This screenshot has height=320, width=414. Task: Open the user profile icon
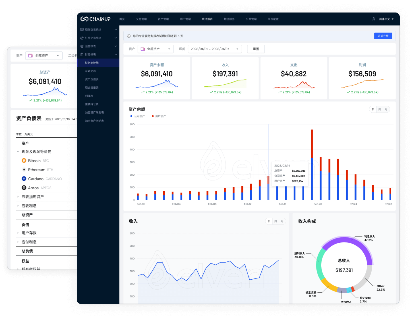(373, 19)
